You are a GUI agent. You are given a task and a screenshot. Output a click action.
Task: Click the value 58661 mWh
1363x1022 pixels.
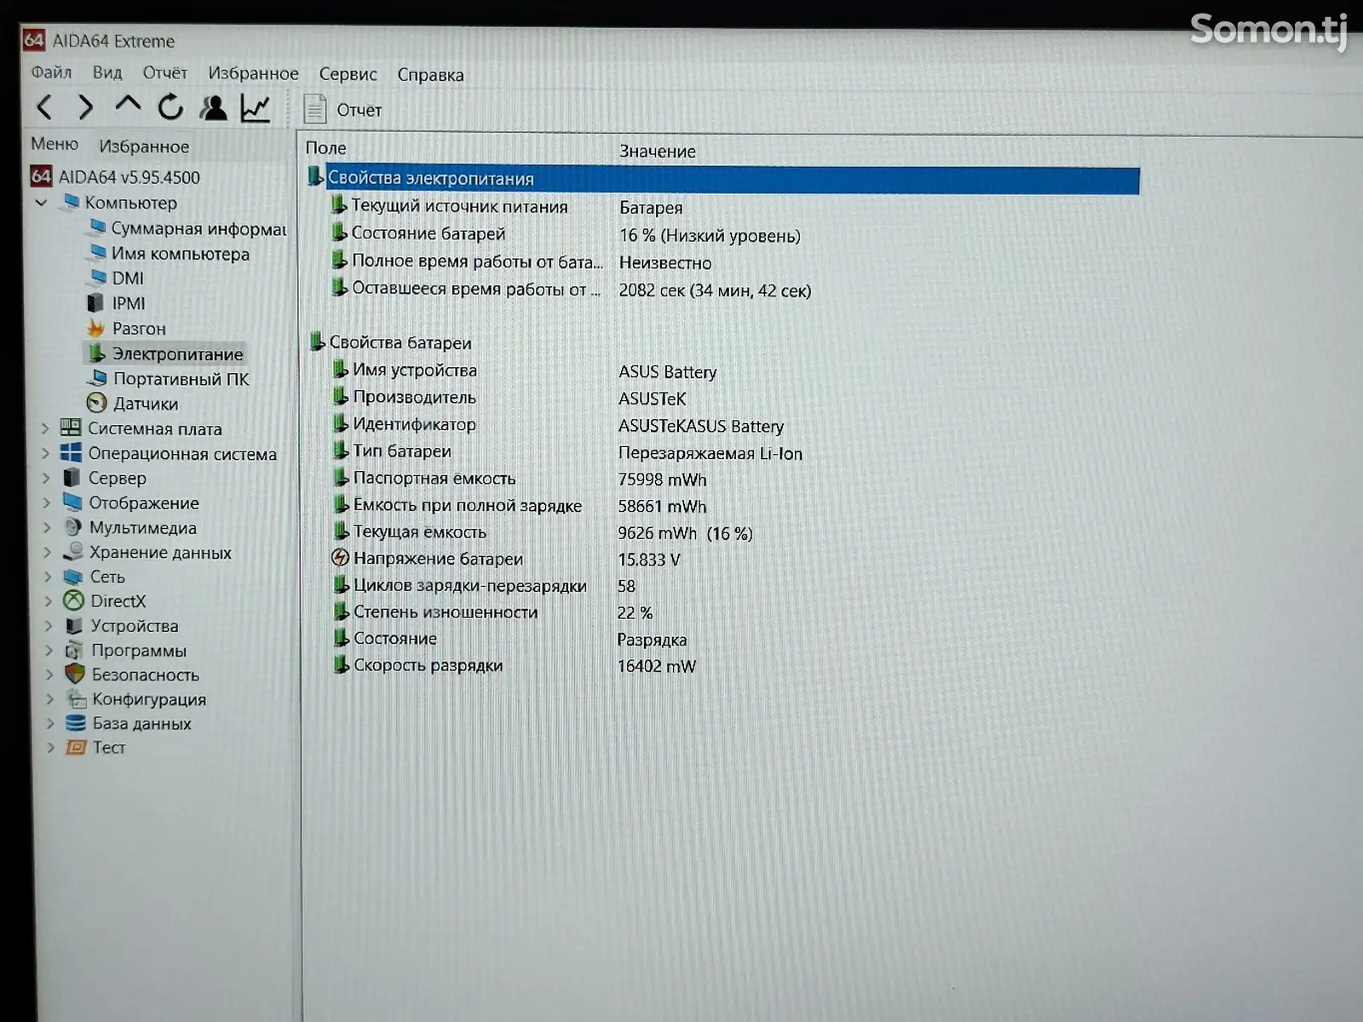(x=662, y=507)
